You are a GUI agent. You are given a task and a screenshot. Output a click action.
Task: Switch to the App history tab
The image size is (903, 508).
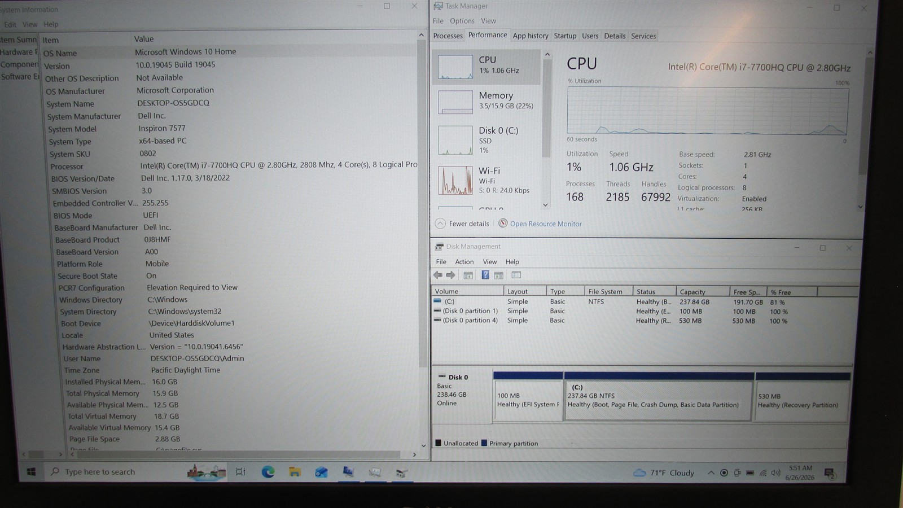(x=531, y=36)
